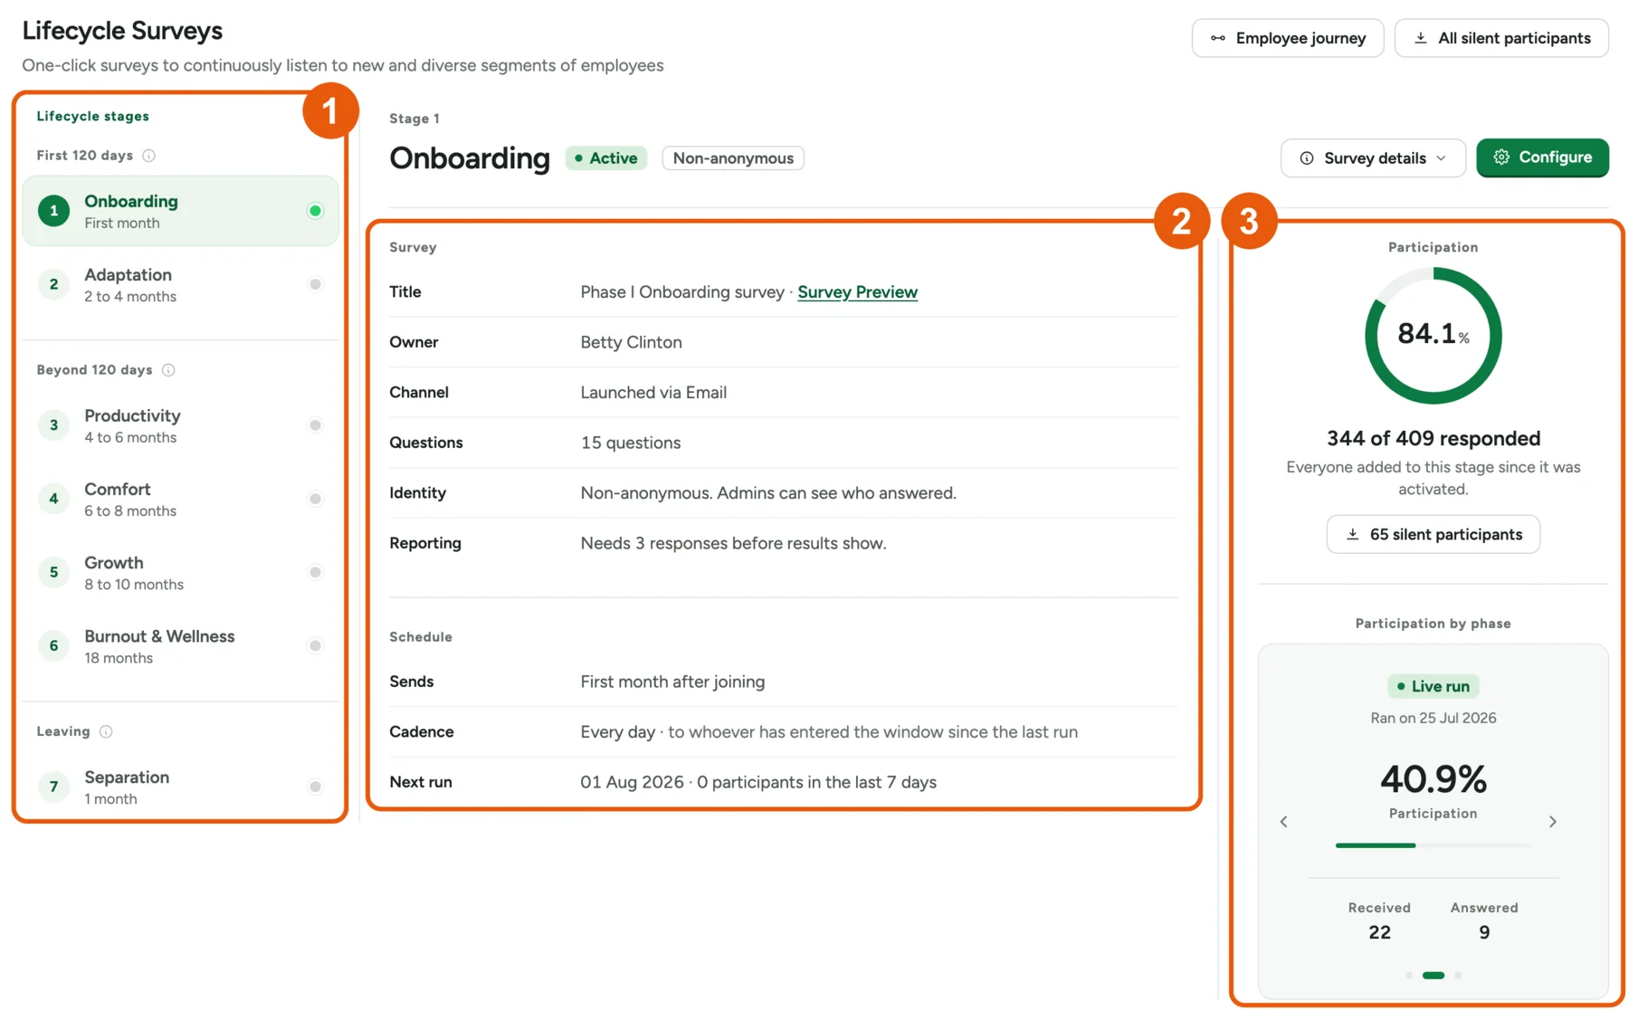Image resolution: width=1629 pixels, height=1011 pixels.
Task: Toggle the status dot on the Productivity stage
Action: [x=315, y=425]
